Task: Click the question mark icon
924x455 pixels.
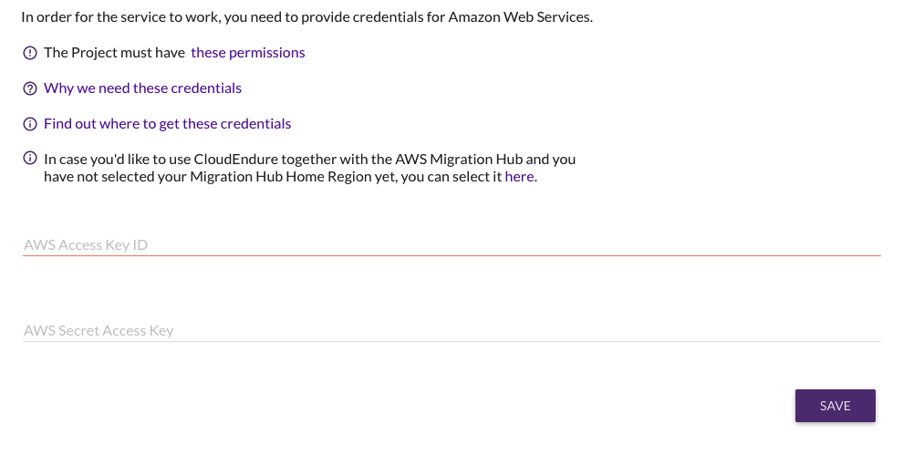Action: pos(30,88)
